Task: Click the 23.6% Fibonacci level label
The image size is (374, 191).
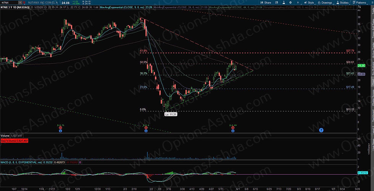Action: coord(143,87)
